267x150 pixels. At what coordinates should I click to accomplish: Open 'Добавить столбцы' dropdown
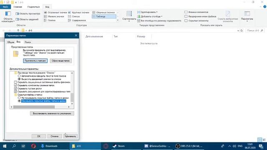click(x=150, y=16)
